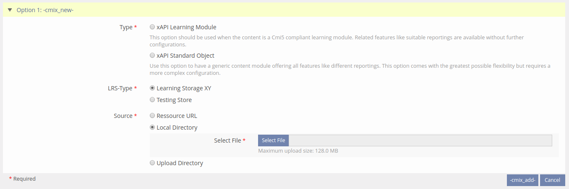Choose Ressource URL as the source
Image resolution: width=569 pixels, height=189 pixels.
tap(152, 116)
